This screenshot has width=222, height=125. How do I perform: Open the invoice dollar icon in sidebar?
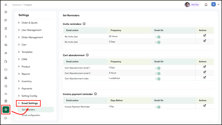pyautogui.click(x=6, y=28)
